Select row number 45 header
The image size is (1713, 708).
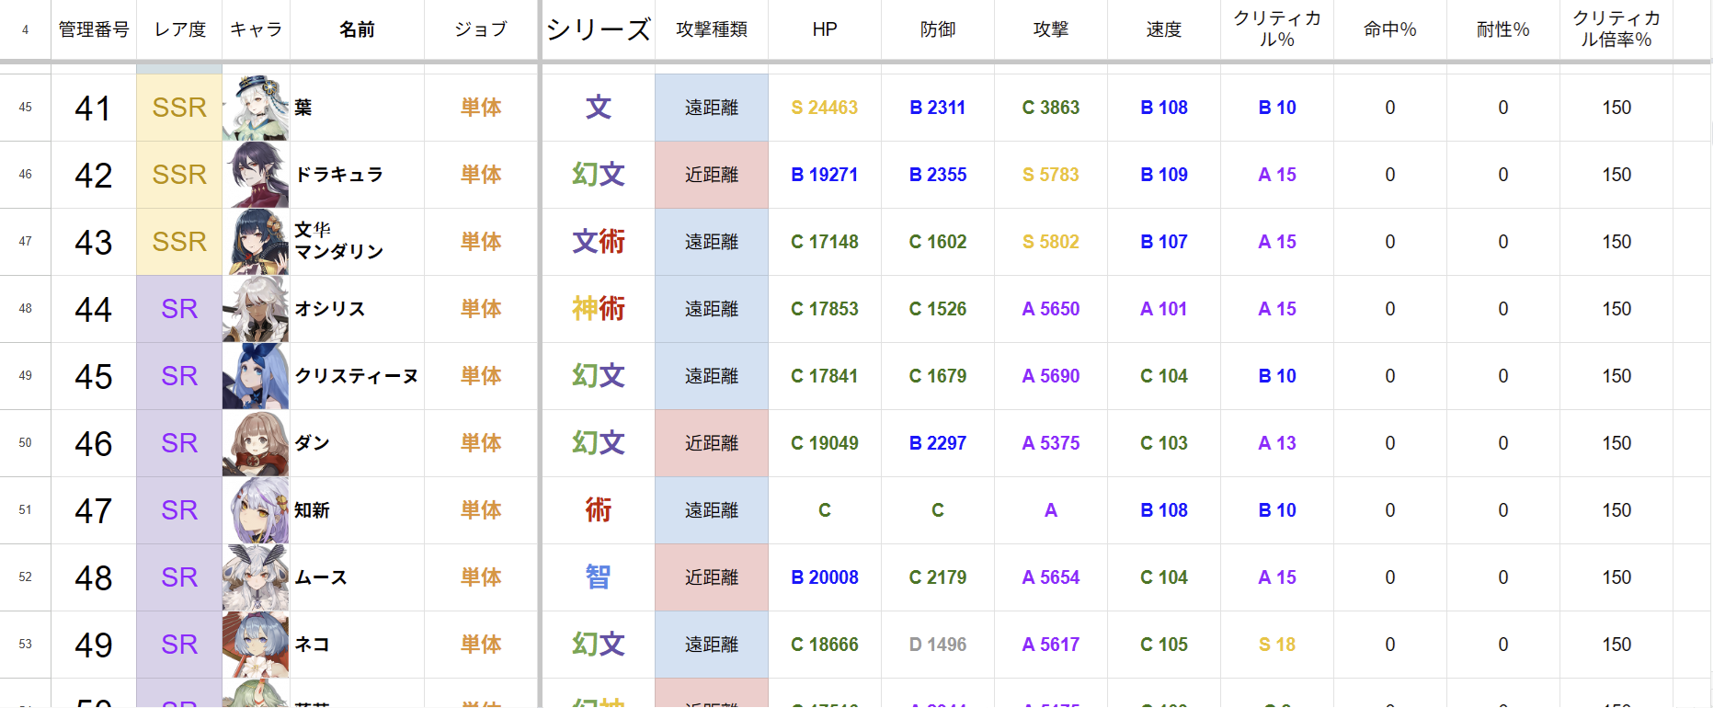click(25, 108)
